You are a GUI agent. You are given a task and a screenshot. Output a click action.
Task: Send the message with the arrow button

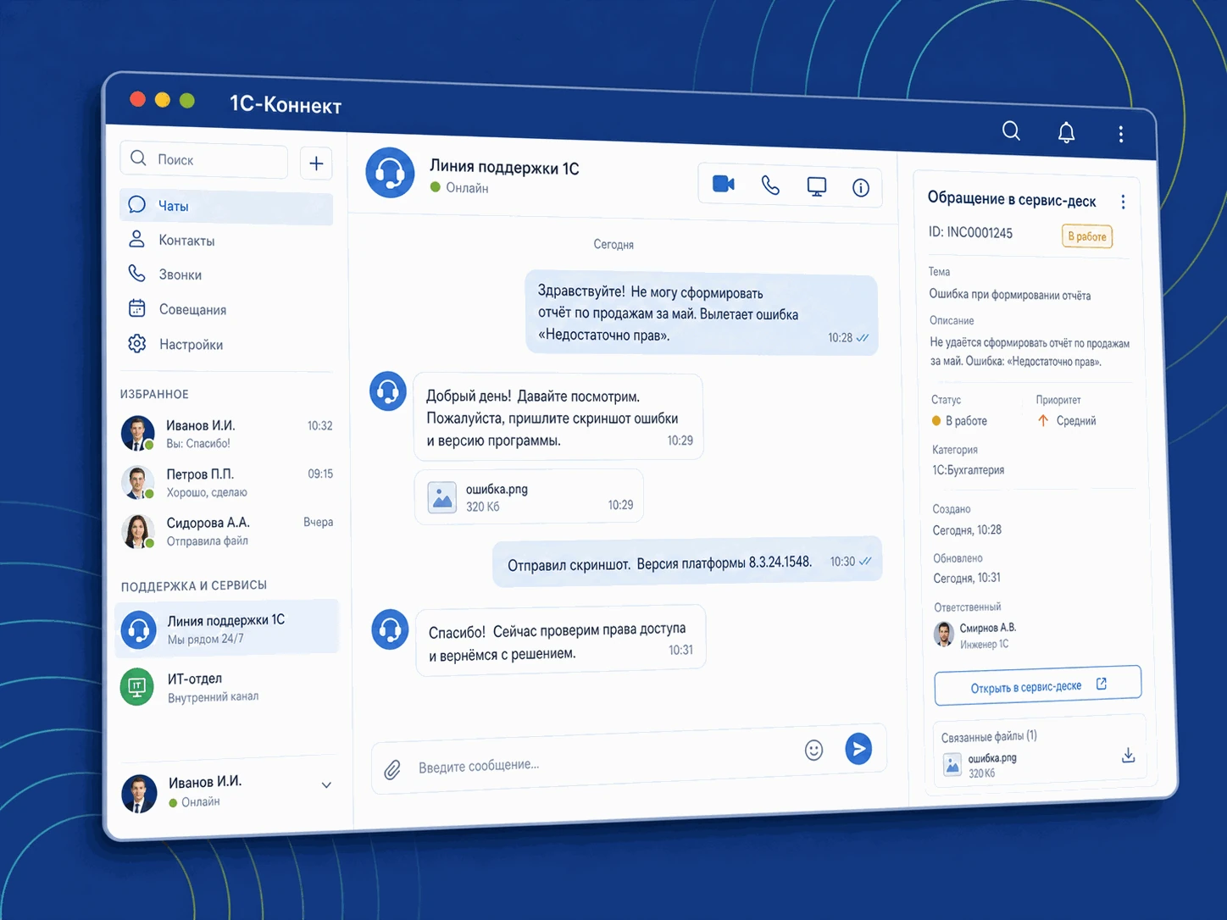(x=858, y=748)
